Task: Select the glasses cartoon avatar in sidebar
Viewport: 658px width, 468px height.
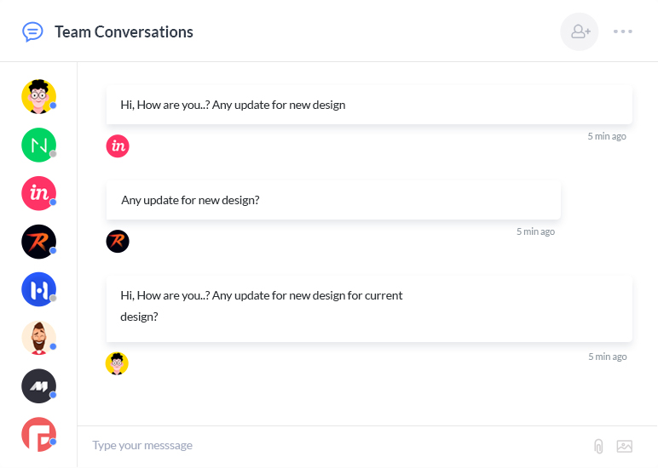Action: point(38,97)
